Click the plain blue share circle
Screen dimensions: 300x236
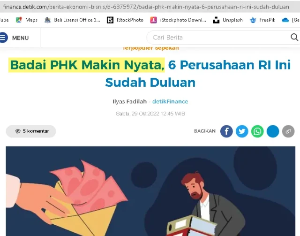coord(273,131)
